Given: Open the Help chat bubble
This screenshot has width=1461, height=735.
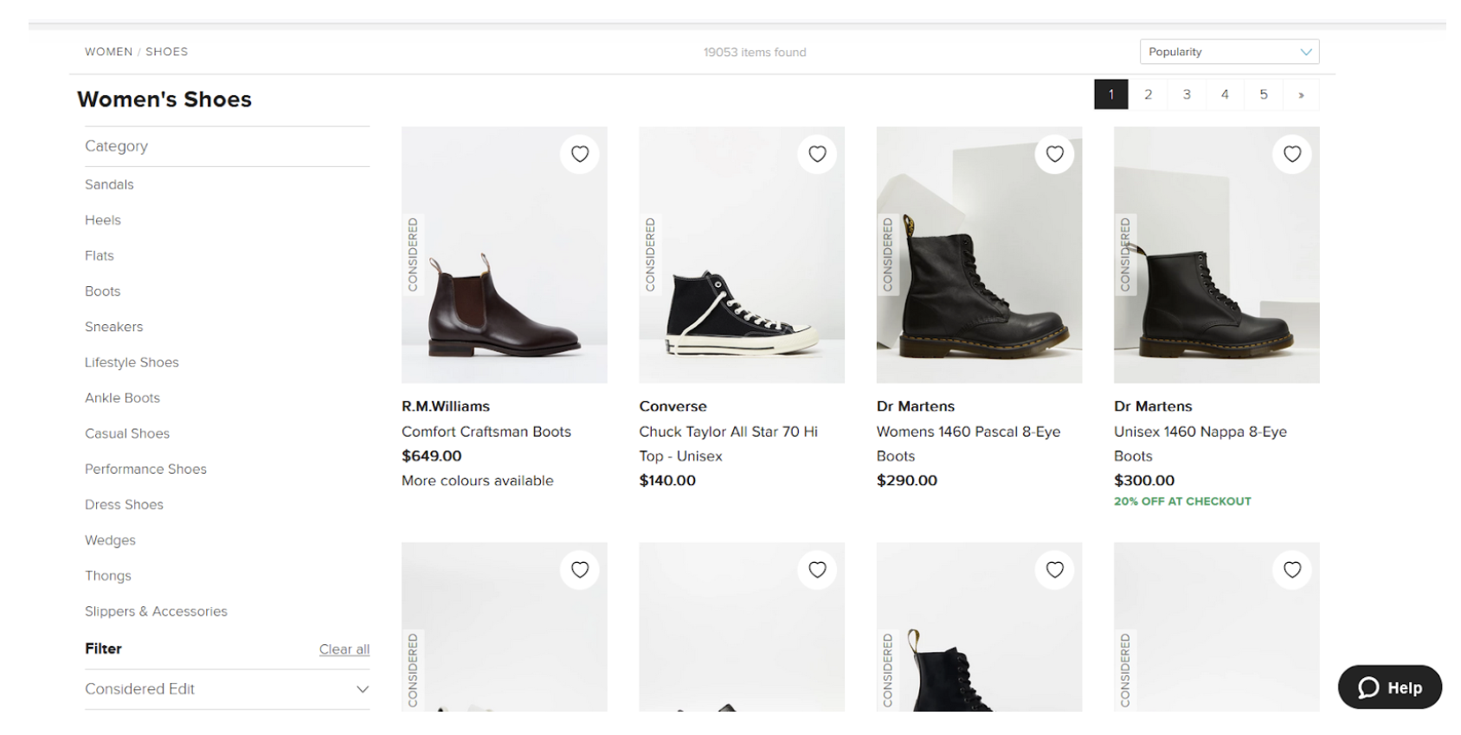Looking at the screenshot, I should pyautogui.click(x=1389, y=687).
